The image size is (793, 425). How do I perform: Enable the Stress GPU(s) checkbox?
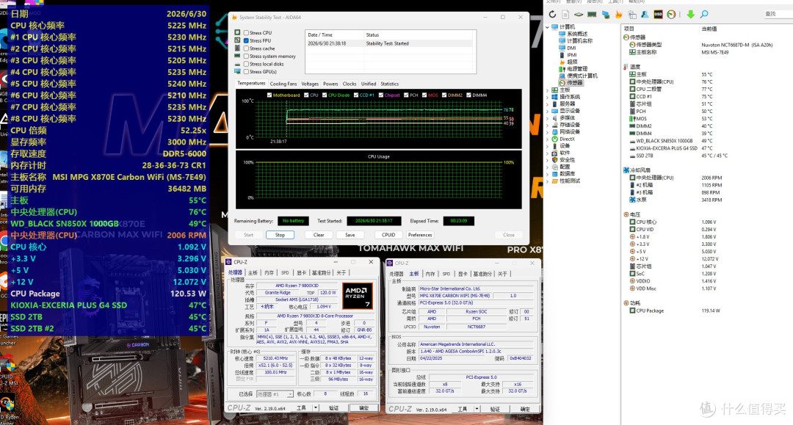point(246,72)
